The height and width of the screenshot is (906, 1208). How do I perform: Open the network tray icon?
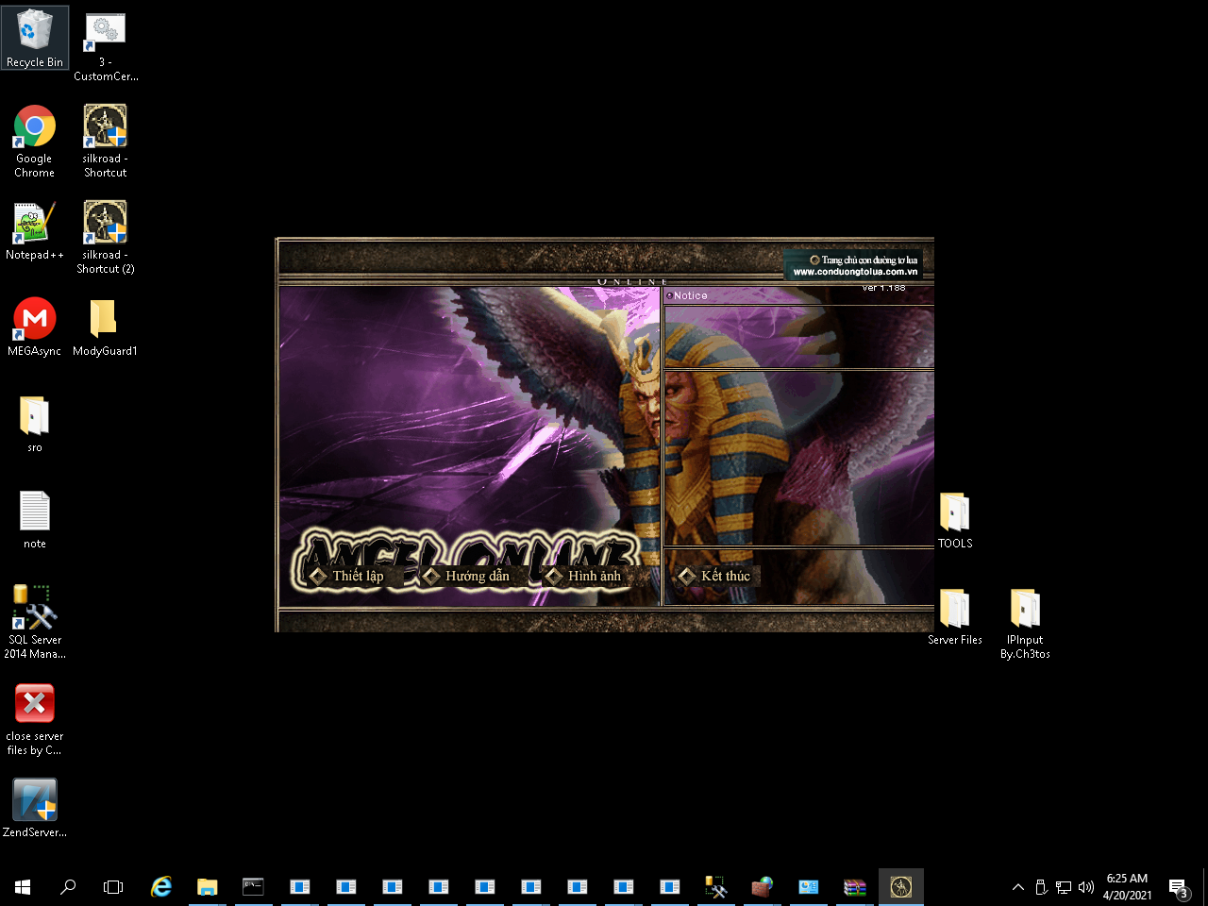(1064, 887)
